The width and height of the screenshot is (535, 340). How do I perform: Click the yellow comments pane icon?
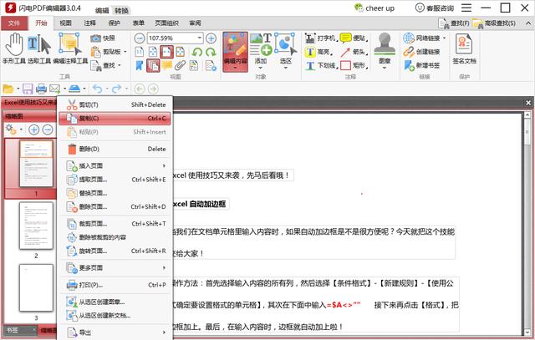167,65
